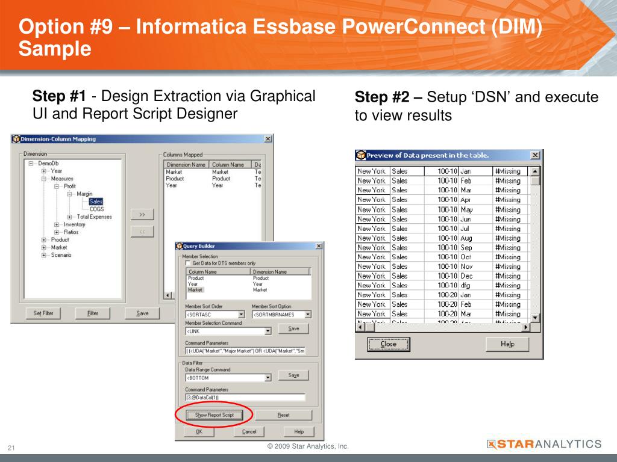Screen dimensions: 617x462
Task: Click the dfg cell in the preview table
Action: pyautogui.click(x=476, y=286)
